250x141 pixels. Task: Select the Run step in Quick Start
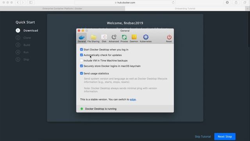coord(22,52)
